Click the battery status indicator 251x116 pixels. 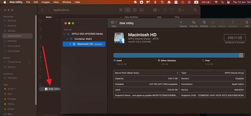[x=206, y=2]
